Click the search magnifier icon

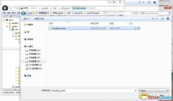(x=169, y=13)
